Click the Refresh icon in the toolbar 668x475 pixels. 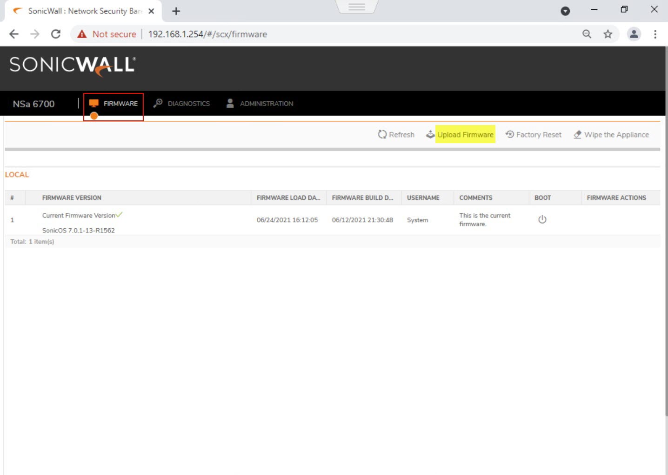click(x=382, y=134)
